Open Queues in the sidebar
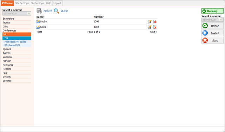 17,49
